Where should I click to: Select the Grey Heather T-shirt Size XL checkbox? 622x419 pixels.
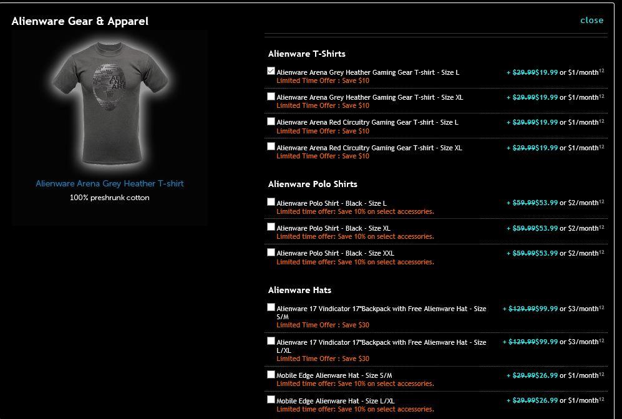click(x=271, y=96)
